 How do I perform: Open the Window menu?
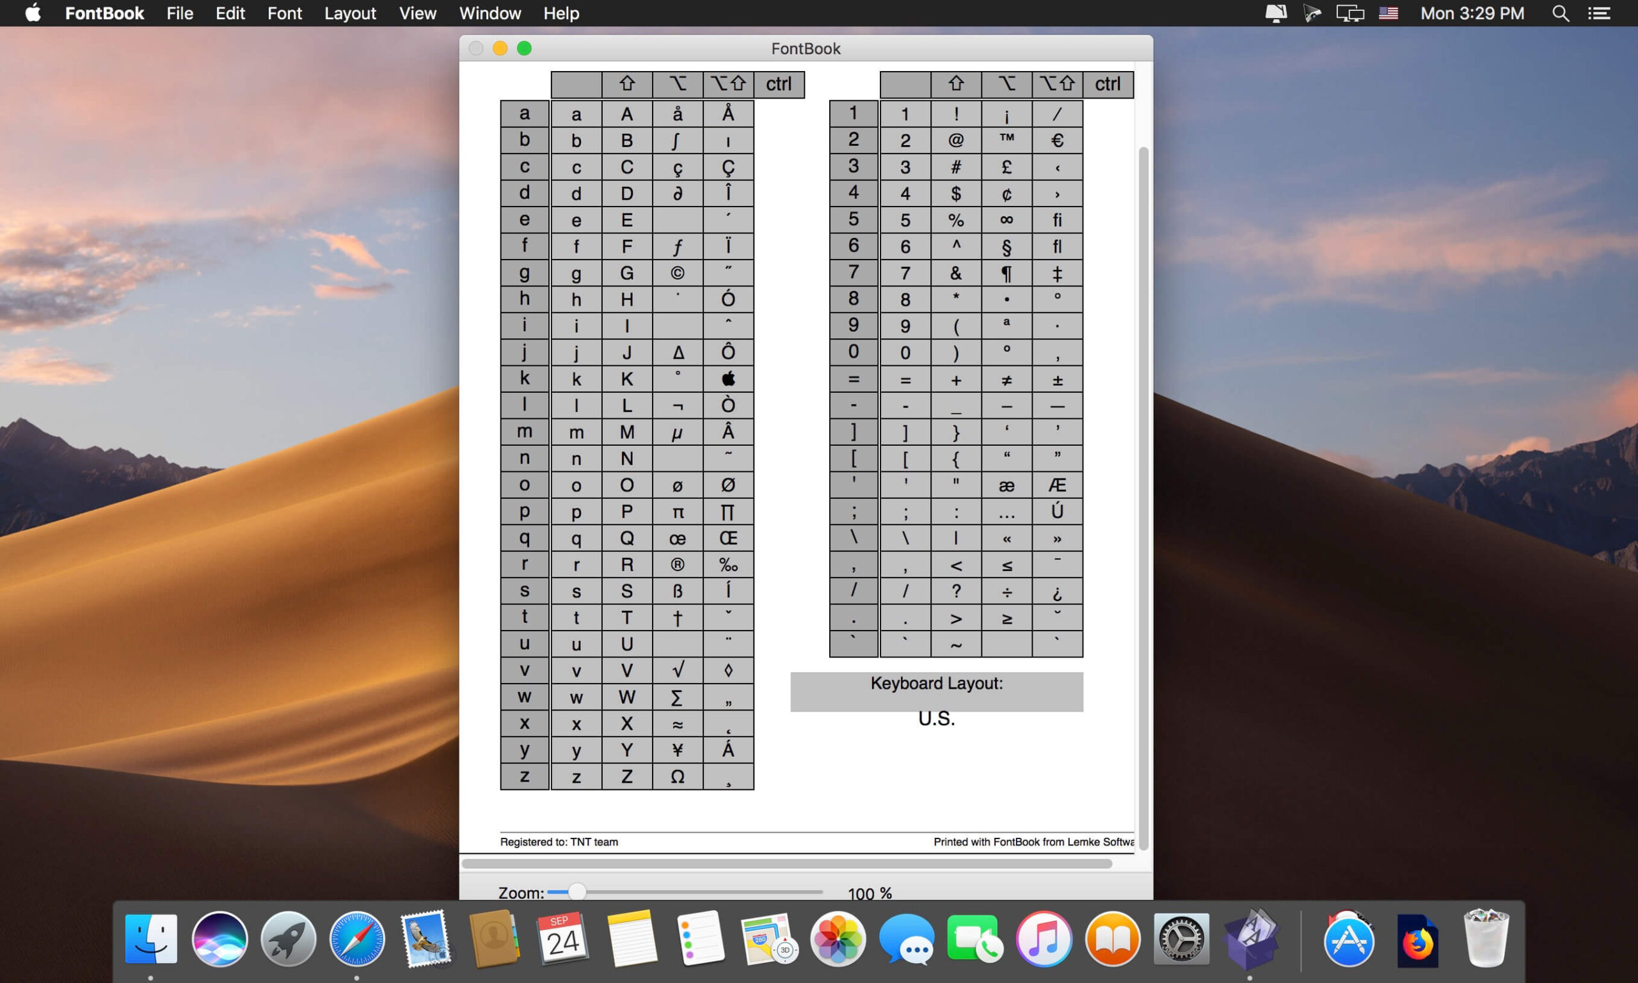coord(489,13)
